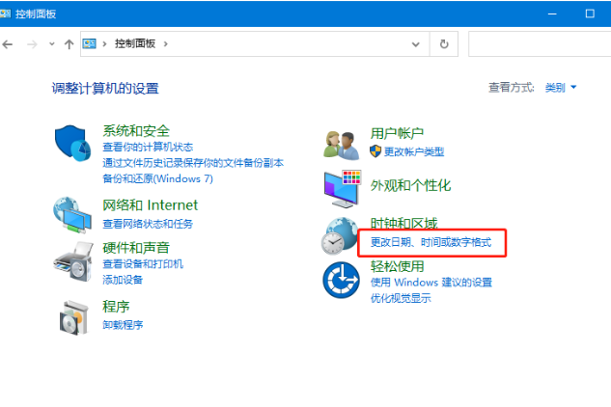
Task: Open the 时钟和区域 globe clock icon
Action: 340,236
